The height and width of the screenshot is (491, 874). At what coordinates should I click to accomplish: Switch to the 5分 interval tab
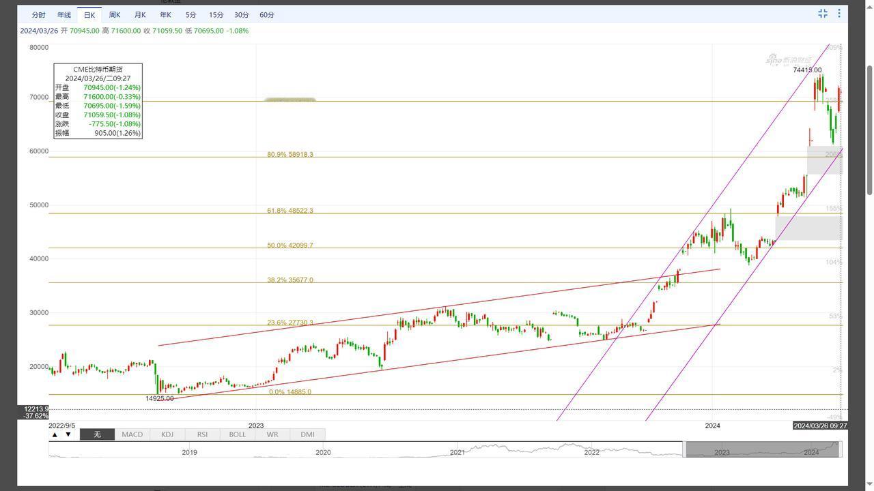click(191, 14)
